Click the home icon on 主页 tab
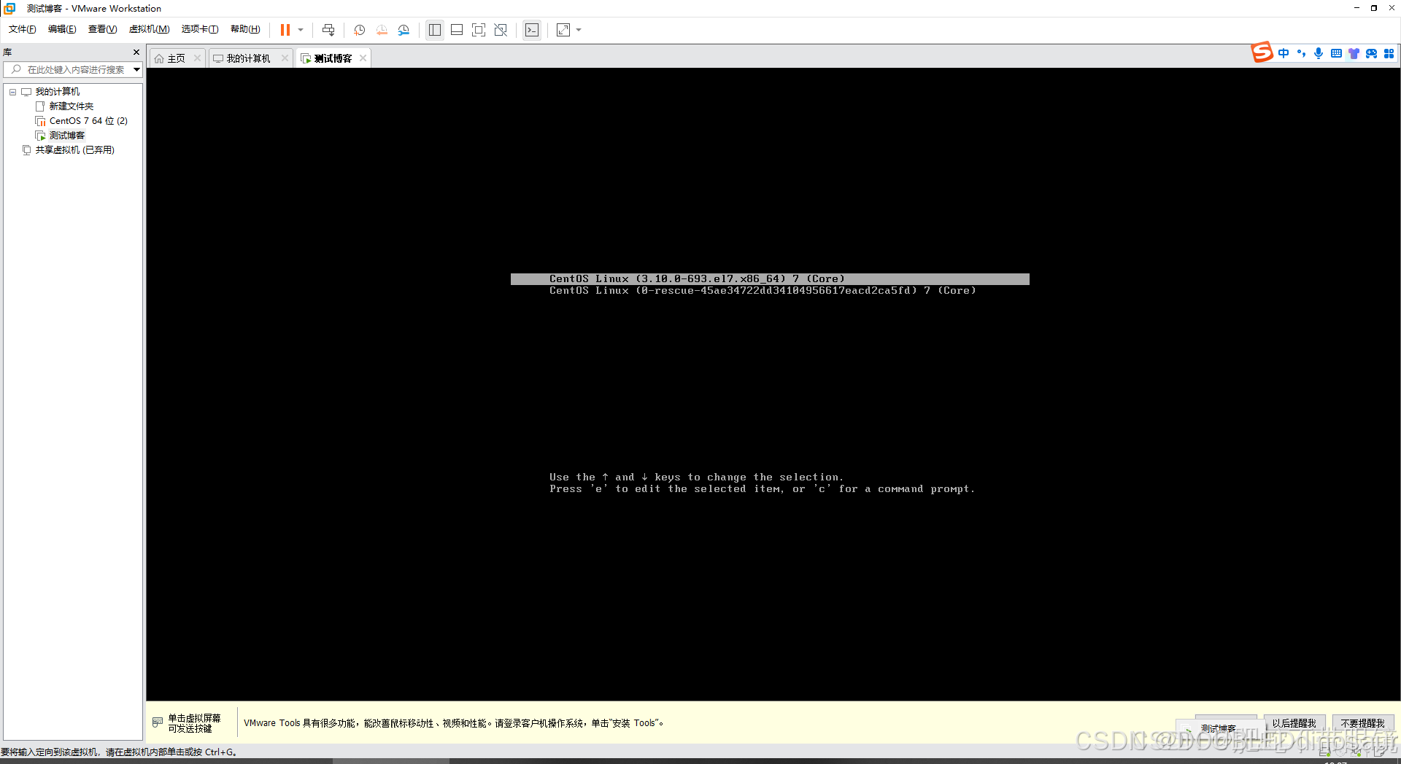 (159, 58)
